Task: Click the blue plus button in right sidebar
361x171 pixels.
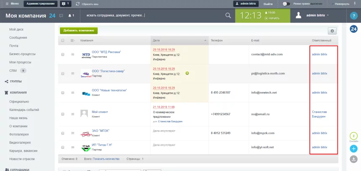Action: (353, 149)
